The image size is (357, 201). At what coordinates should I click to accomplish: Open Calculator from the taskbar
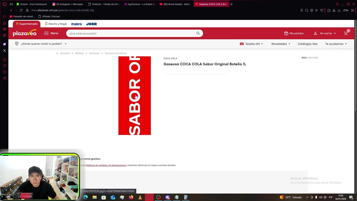coord(185,197)
